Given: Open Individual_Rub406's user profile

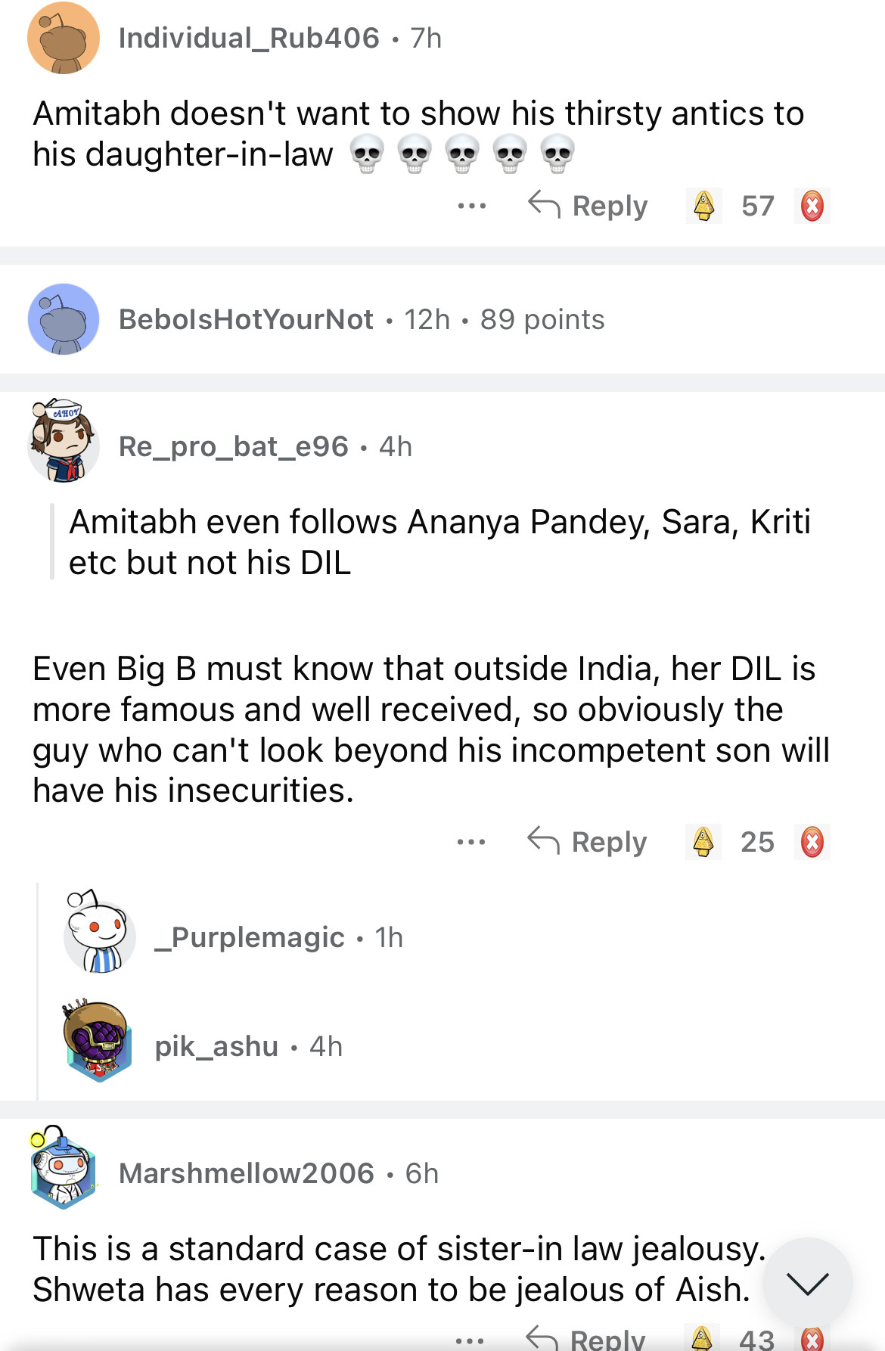Looking at the screenshot, I should click(x=249, y=38).
